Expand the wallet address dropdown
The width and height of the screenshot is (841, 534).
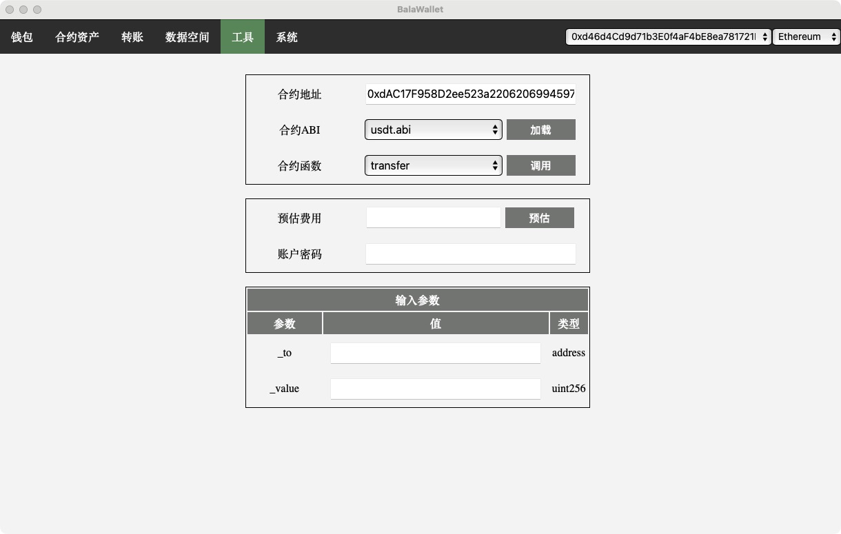click(x=667, y=37)
